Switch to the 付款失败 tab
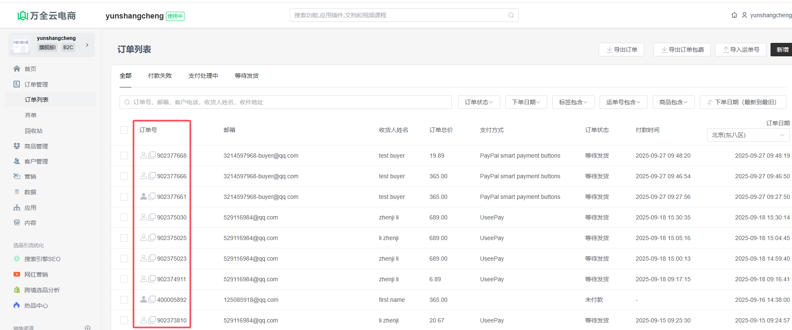This screenshot has height=330, width=792. click(x=160, y=76)
